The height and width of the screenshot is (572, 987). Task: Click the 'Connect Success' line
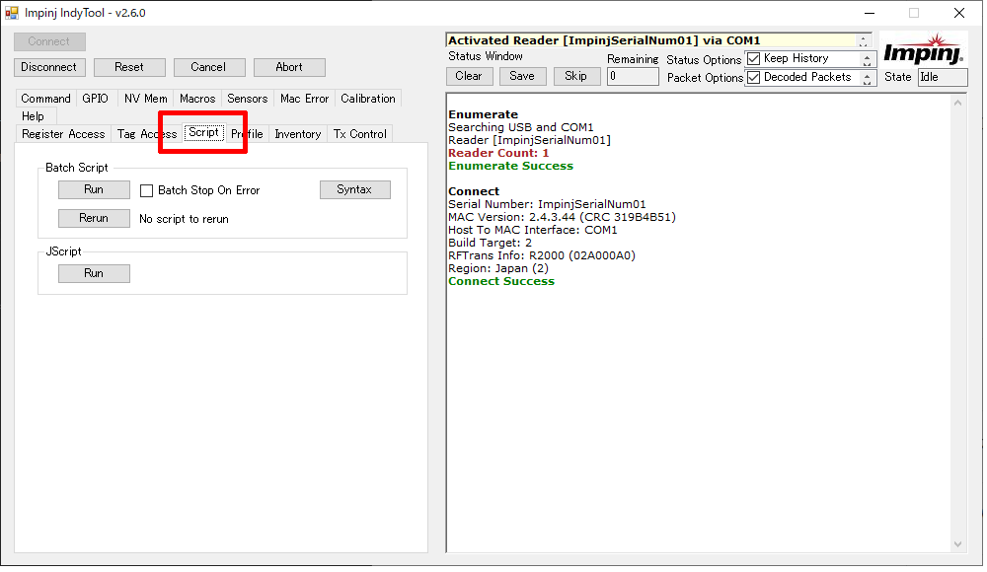(501, 281)
